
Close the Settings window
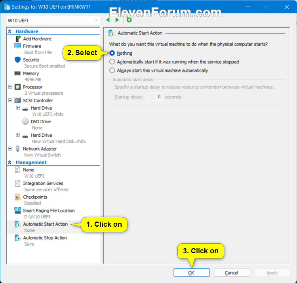287,7
